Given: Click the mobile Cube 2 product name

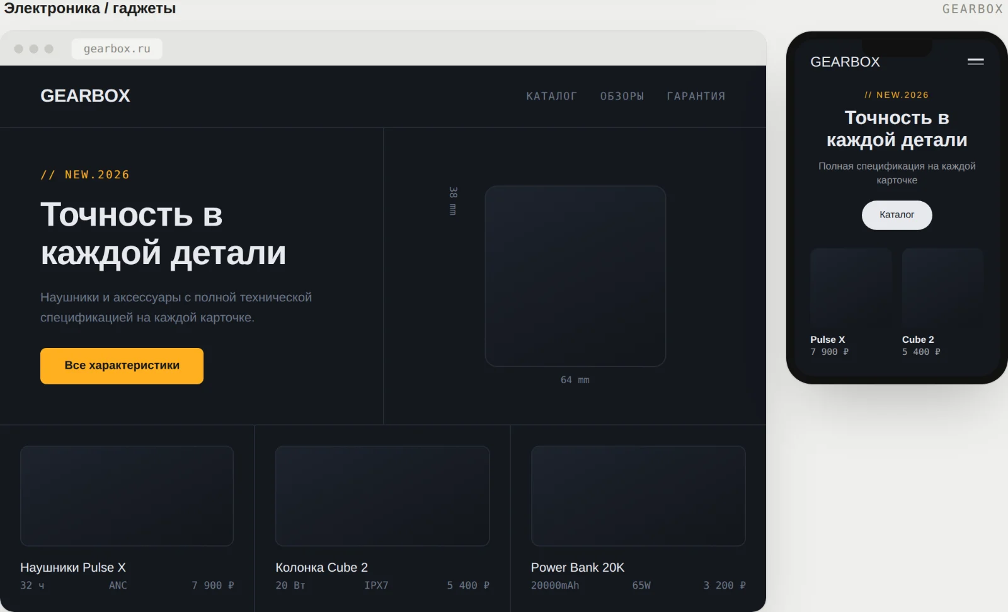Looking at the screenshot, I should pyautogui.click(x=918, y=339).
